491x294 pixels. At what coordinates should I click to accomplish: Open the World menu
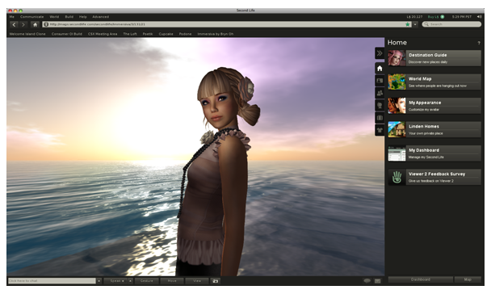(x=54, y=17)
